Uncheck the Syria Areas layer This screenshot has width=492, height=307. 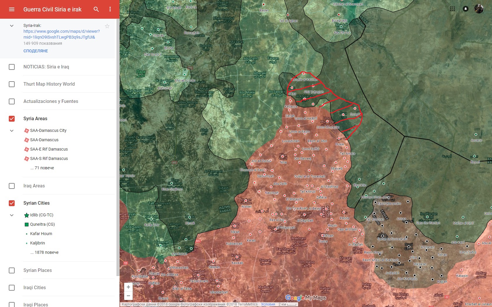(x=12, y=118)
